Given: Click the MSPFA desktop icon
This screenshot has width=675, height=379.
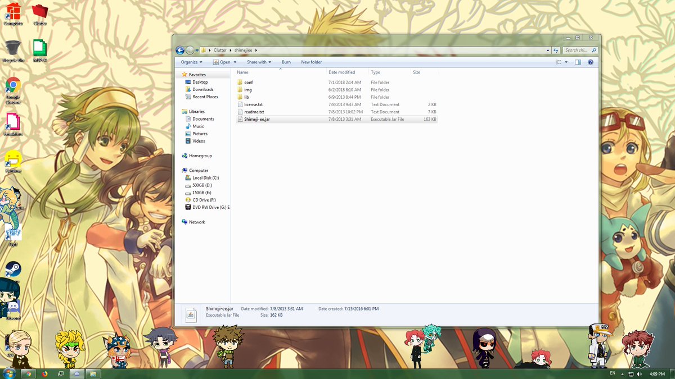Looking at the screenshot, I should (x=40, y=51).
